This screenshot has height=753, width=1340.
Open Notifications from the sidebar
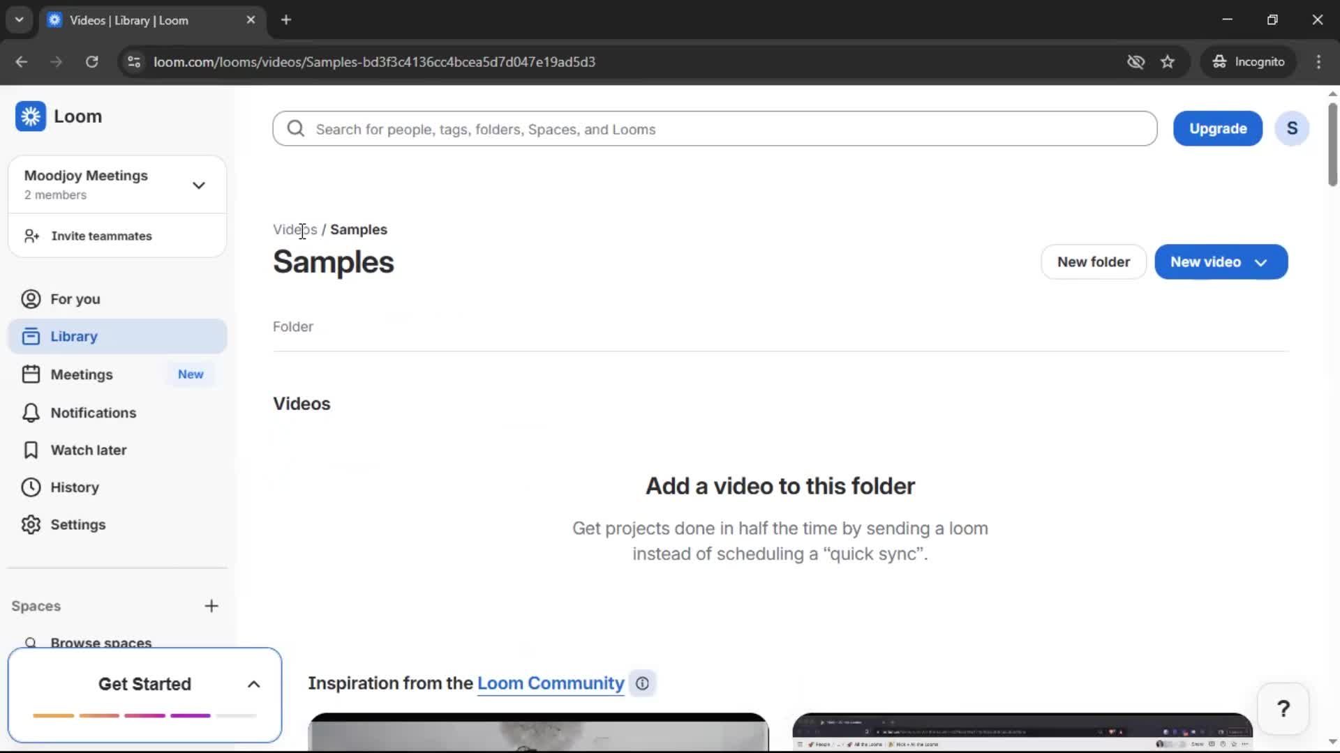(x=92, y=413)
